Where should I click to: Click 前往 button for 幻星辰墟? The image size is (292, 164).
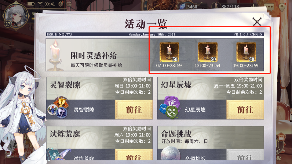(x=245, y=110)
